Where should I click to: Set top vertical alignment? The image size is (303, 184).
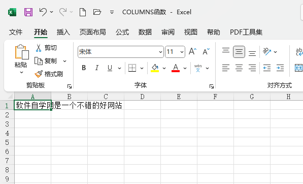click(x=226, y=51)
